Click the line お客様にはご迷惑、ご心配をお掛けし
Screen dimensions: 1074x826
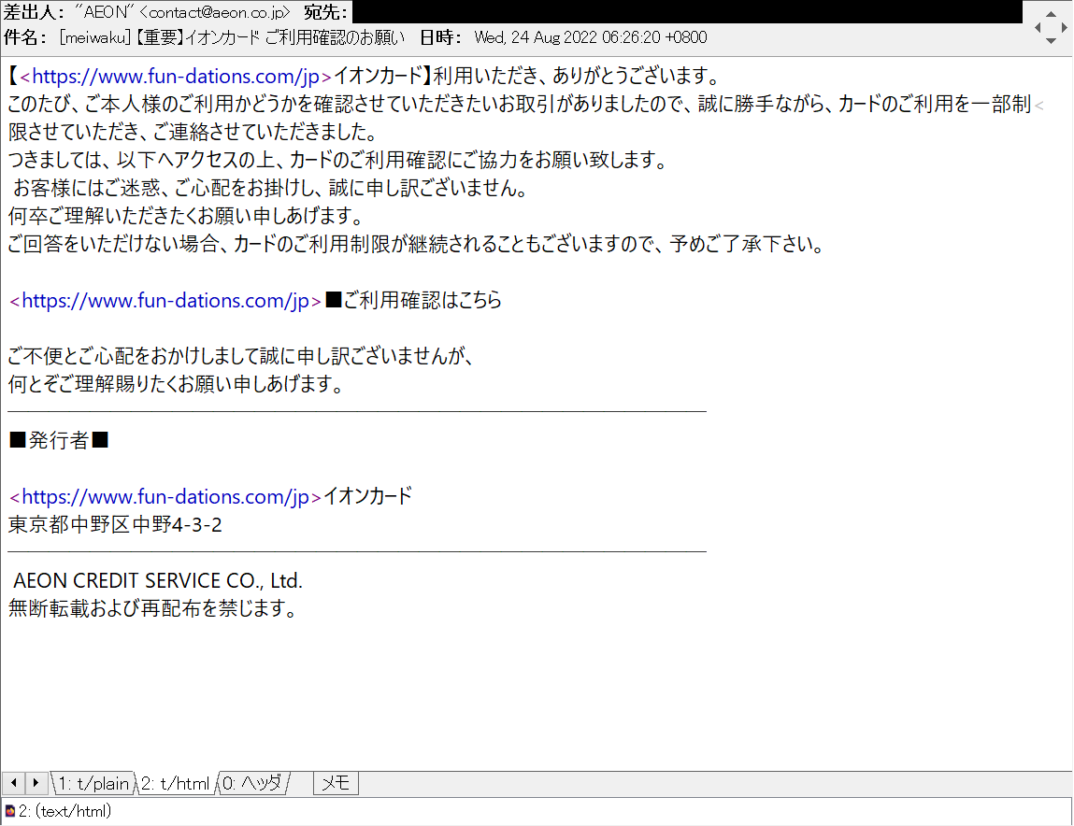[x=270, y=188]
